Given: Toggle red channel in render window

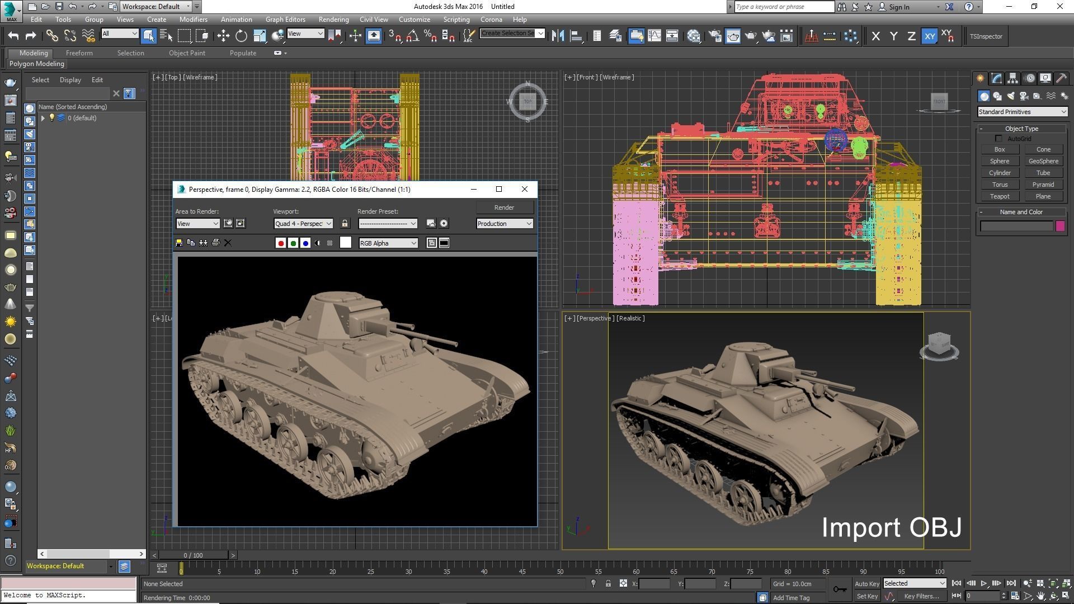Looking at the screenshot, I should [x=281, y=243].
